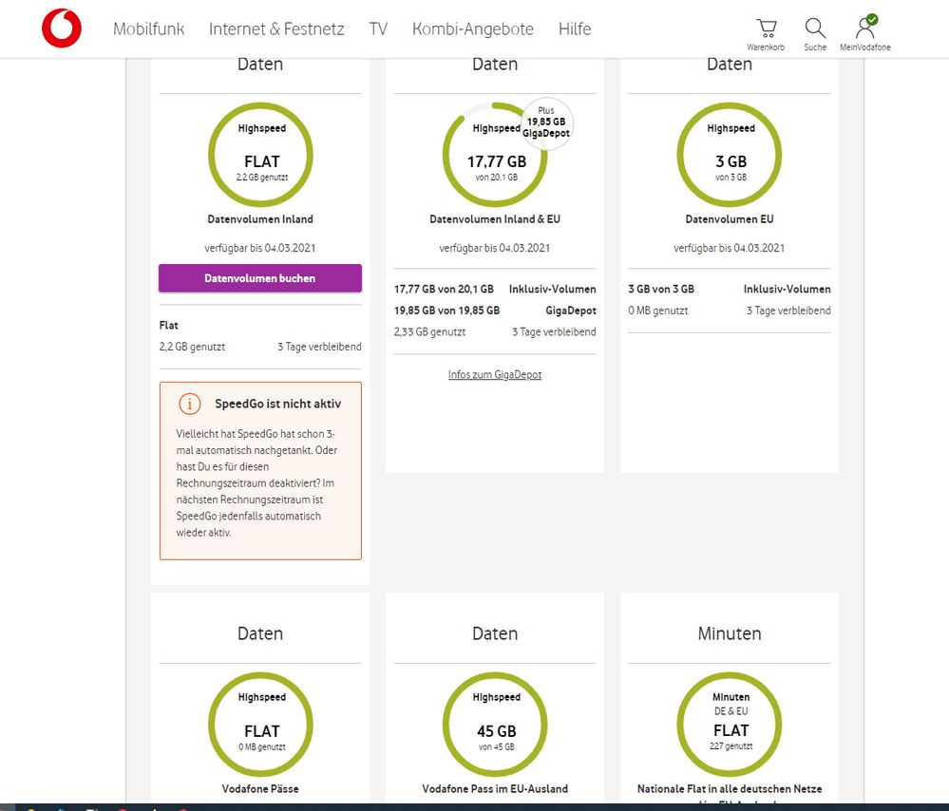Click the 3 GB Datenvolumen EU ring
Image resolution: width=949 pixels, height=811 pixels.
coord(730,155)
